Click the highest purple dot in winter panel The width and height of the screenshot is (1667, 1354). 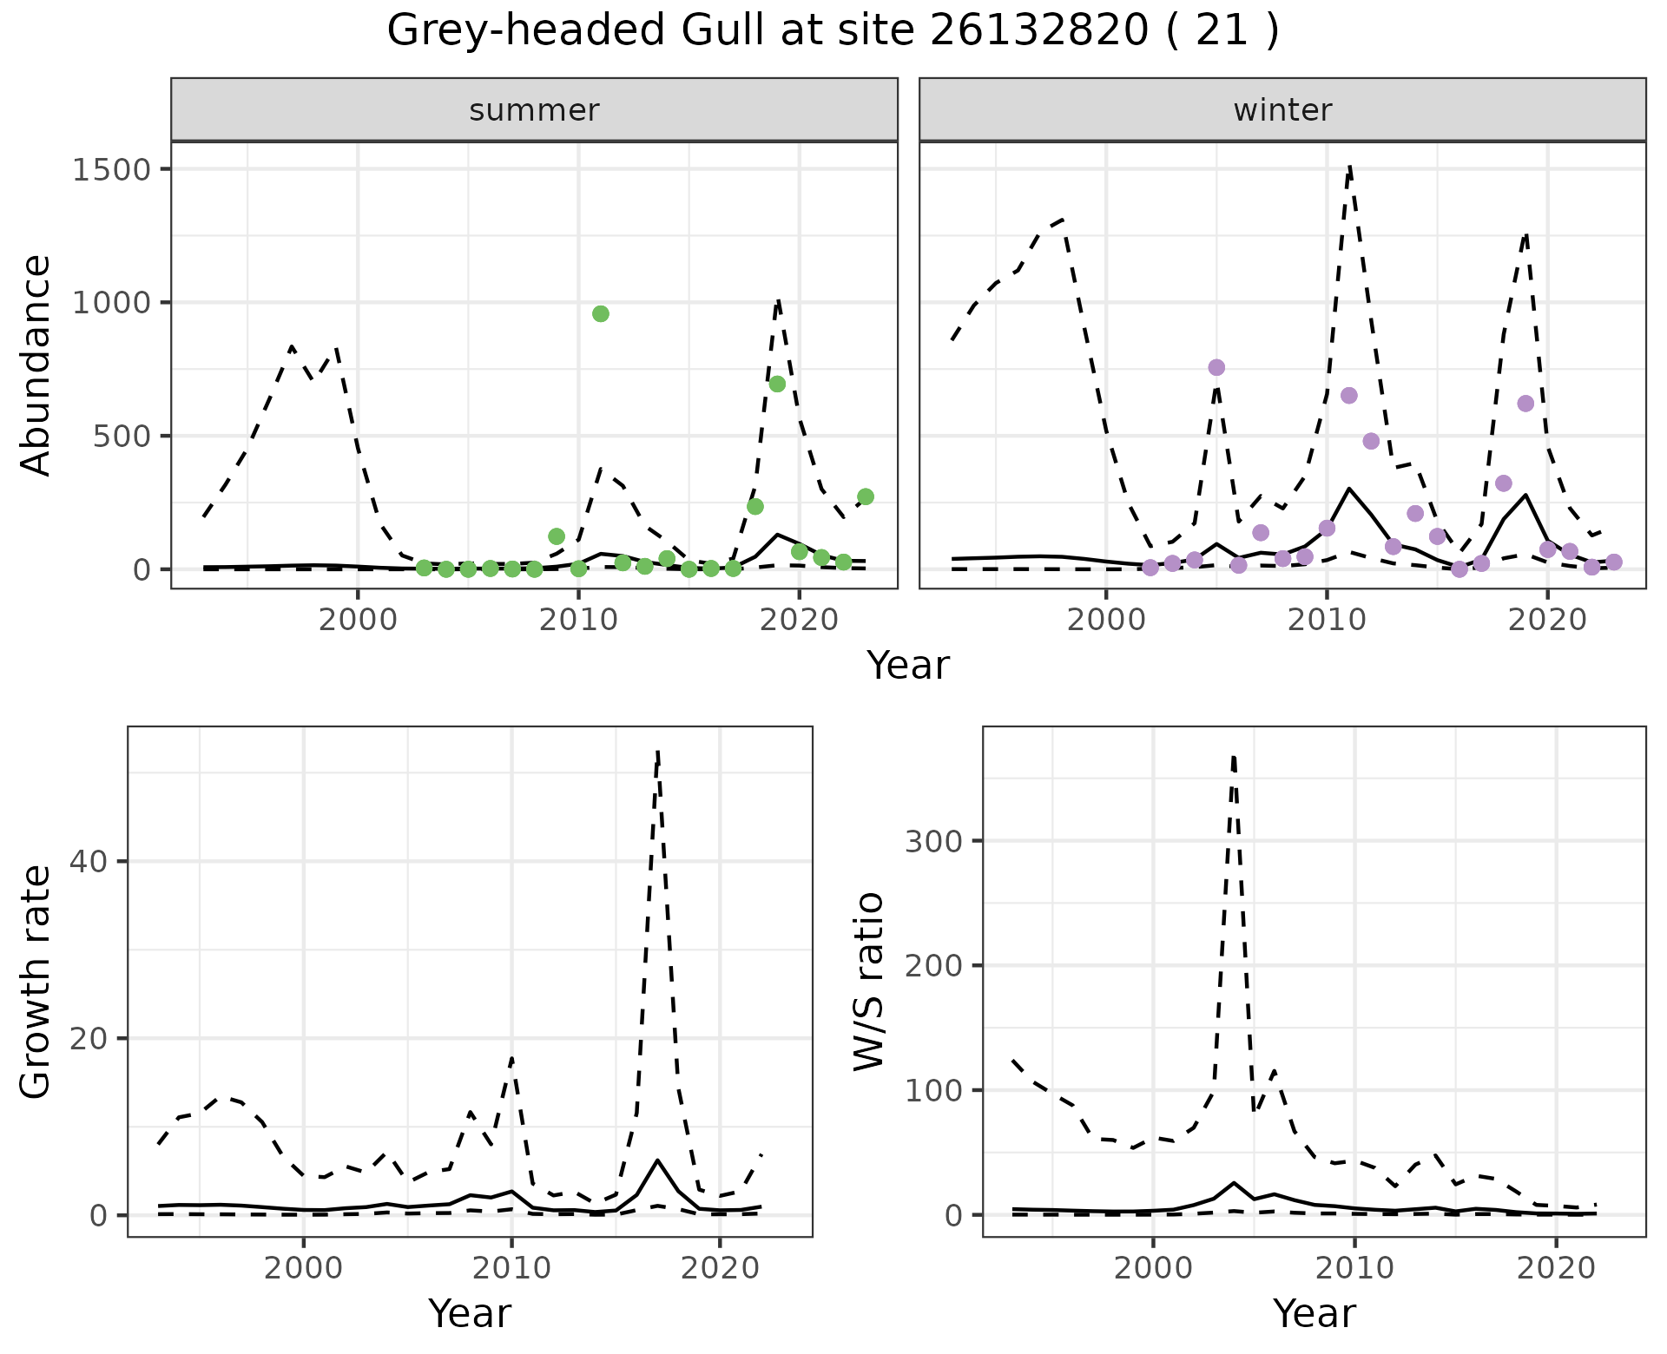coord(1216,368)
